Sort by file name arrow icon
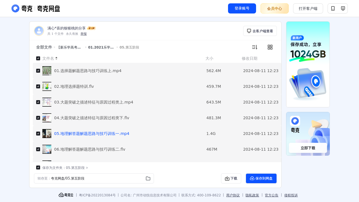 click(x=56, y=58)
